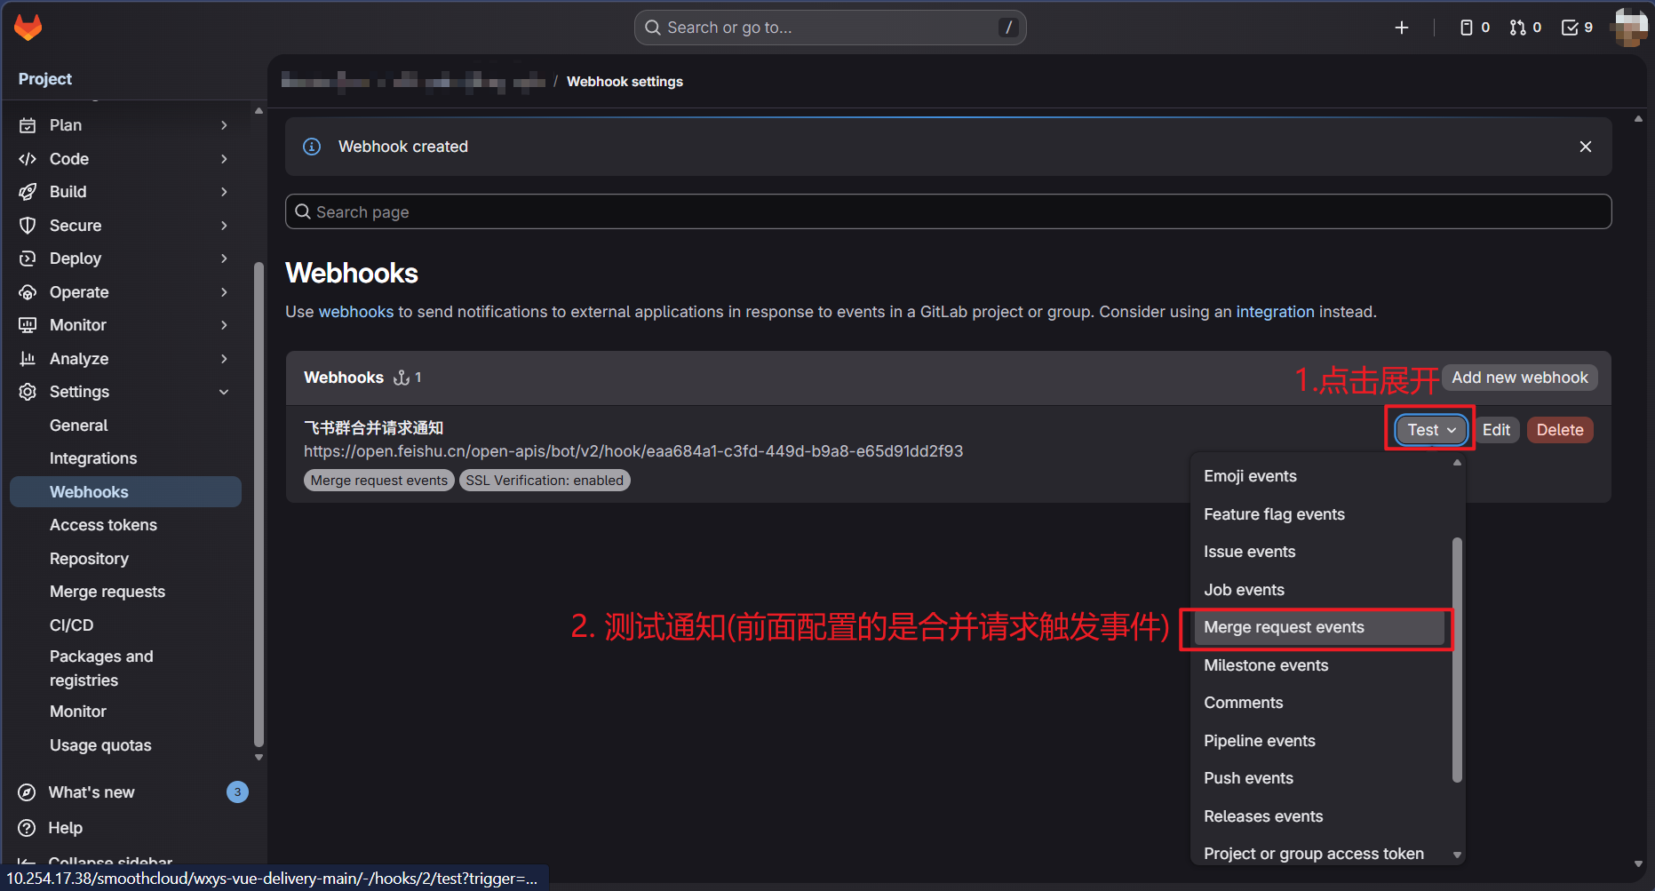Expand the Build sidebar section

(124, 192)
